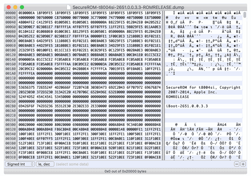Select hex word 0E0000EA in first row

(x=27, y=13)
